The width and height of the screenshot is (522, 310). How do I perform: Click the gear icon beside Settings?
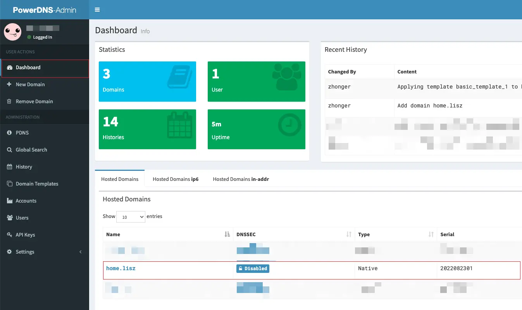(x=10, y=252)
